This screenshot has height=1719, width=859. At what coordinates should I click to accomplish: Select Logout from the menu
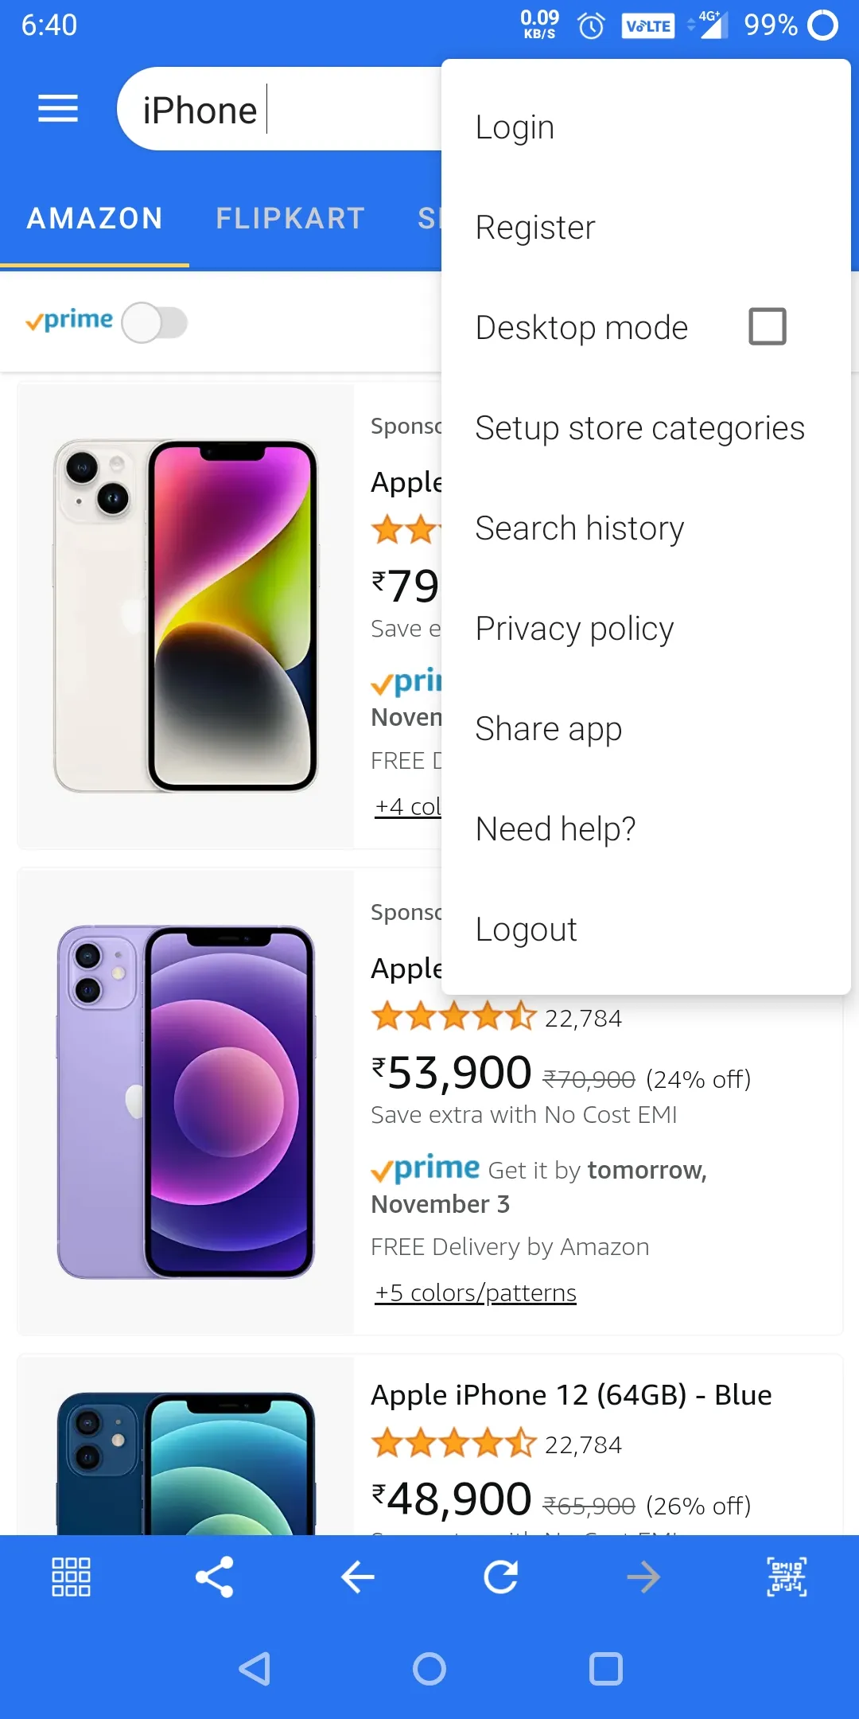point(646,930)
